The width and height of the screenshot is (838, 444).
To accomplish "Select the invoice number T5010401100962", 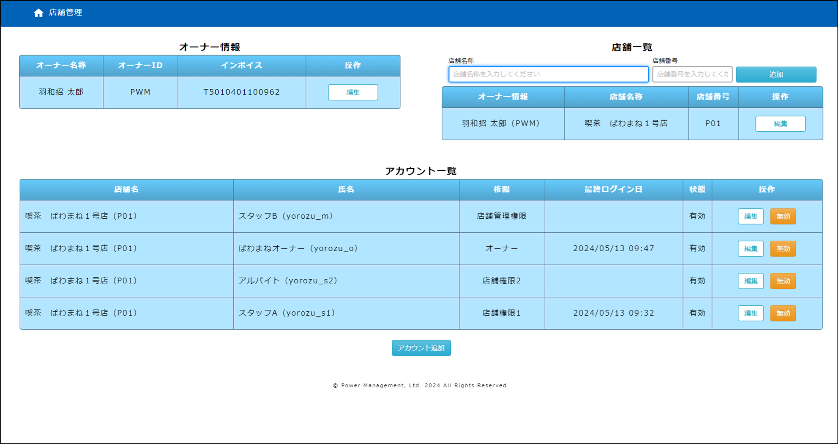I will click(241, 92).
